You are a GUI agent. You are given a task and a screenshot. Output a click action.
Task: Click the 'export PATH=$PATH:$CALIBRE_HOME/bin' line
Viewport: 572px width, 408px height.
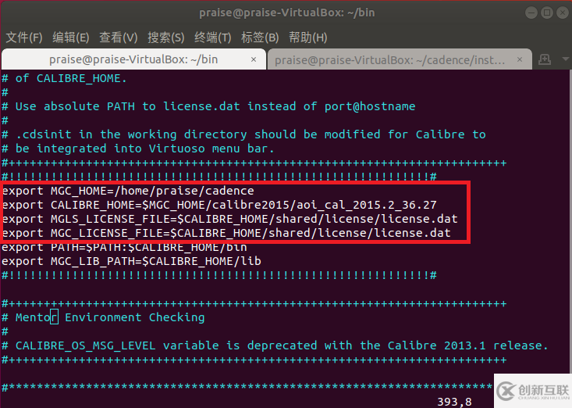124,247
